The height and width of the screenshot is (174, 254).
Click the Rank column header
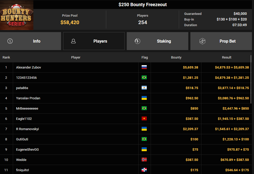pyautogui.click(x=6, y=57)
